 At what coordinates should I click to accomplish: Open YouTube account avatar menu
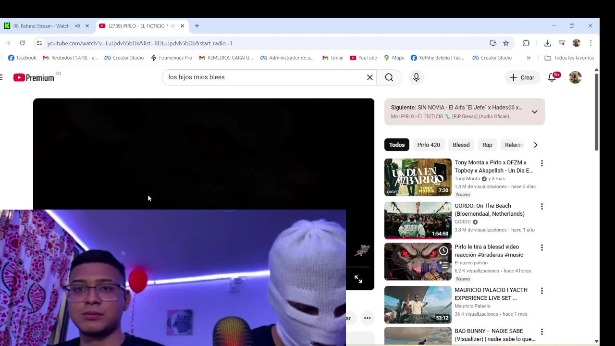(575, 77)
